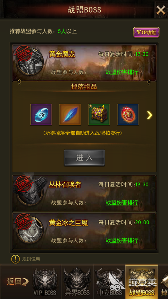Click the blue rune gem drop item
Image resolution: width=168 pixels, height=299 pixels.
(41, 114)
